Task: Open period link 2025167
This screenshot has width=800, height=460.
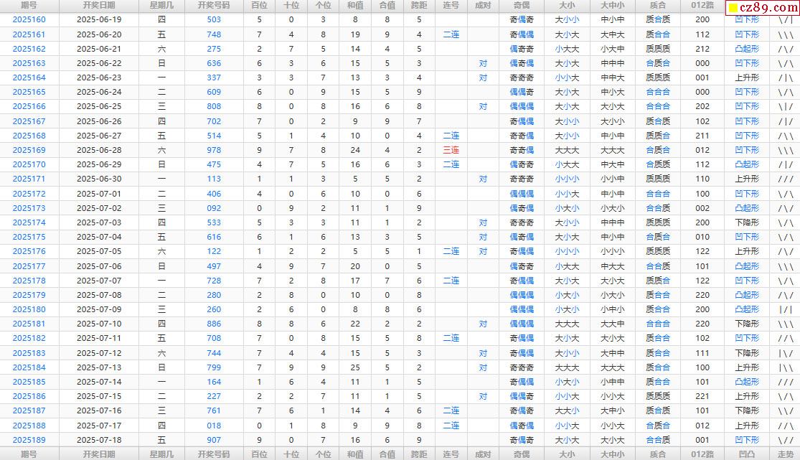Action: 29,121
